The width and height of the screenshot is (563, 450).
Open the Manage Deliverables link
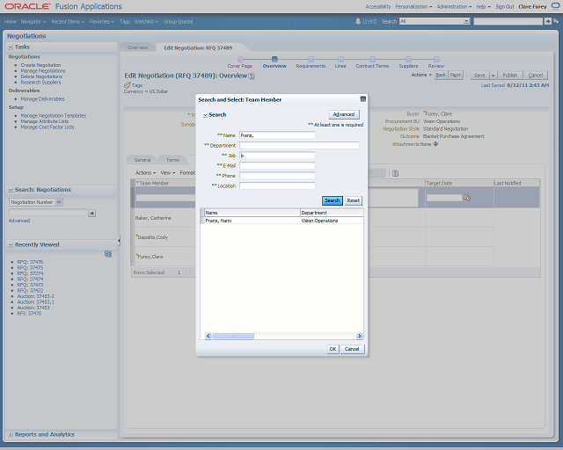click(x=42, y=98)
